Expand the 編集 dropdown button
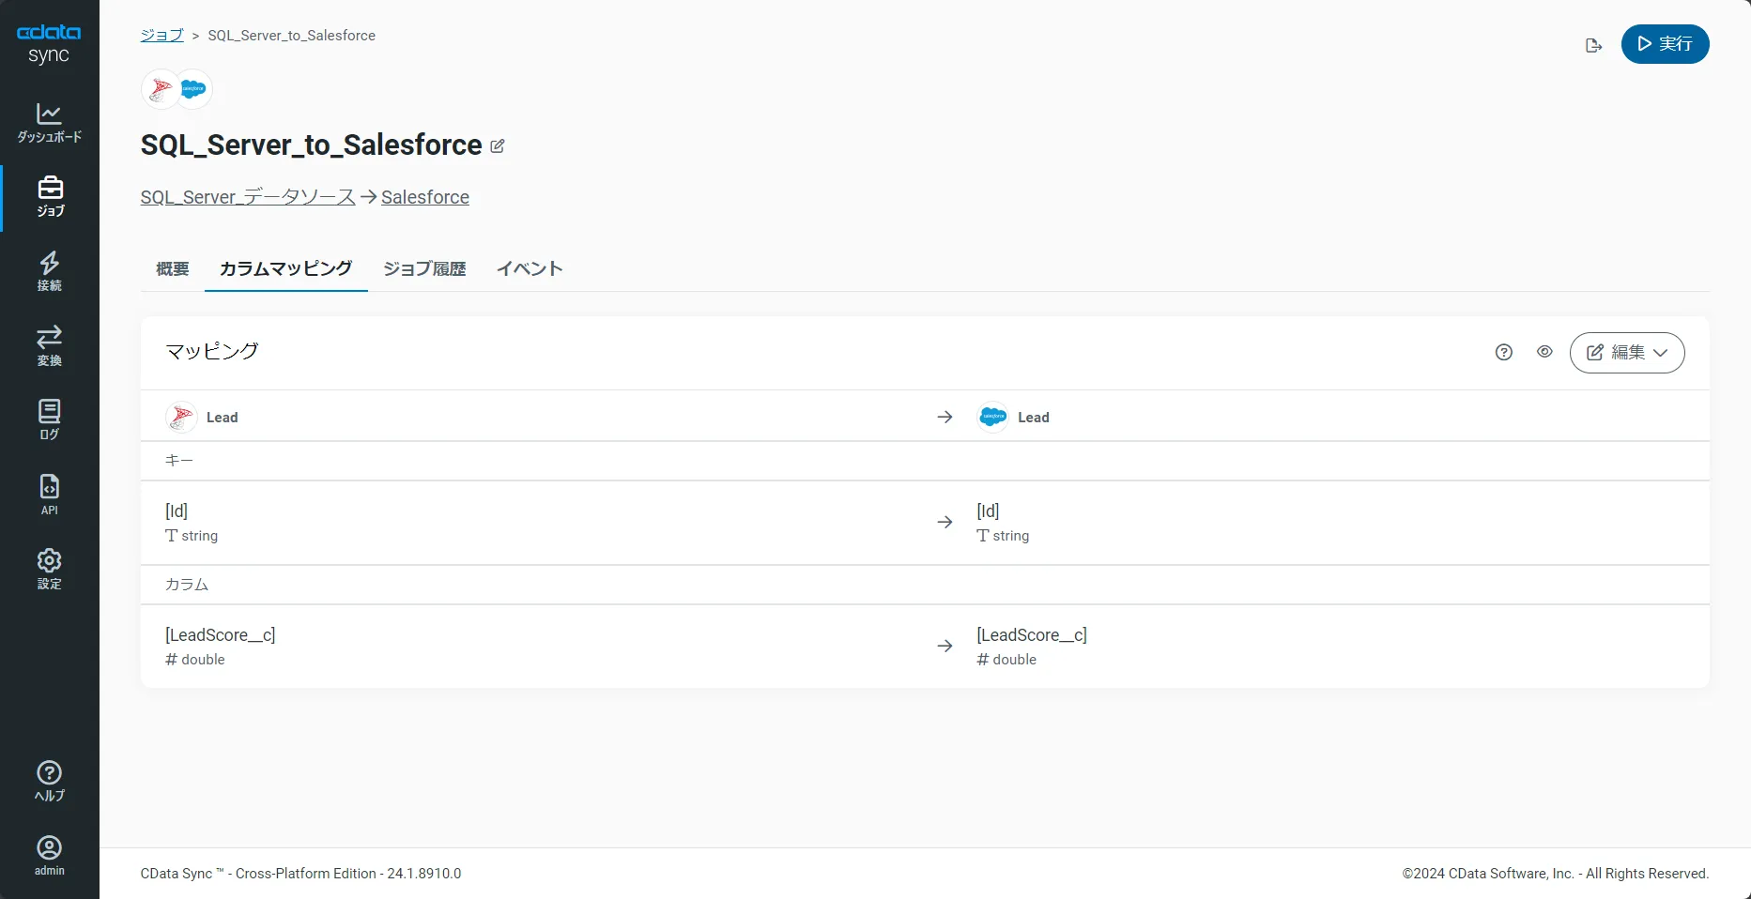The image size is (1751, 899). pyautogui.click(x=1626, y=353)
